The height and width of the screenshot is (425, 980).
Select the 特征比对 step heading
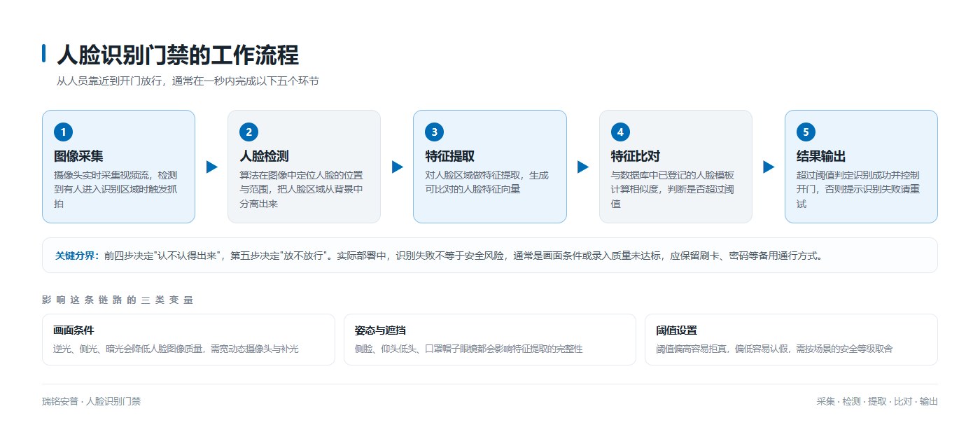tap(636, 156)
